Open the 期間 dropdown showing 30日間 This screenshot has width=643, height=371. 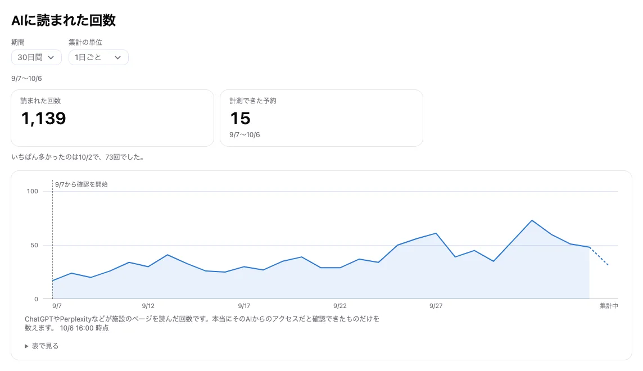tap(36, 57)
